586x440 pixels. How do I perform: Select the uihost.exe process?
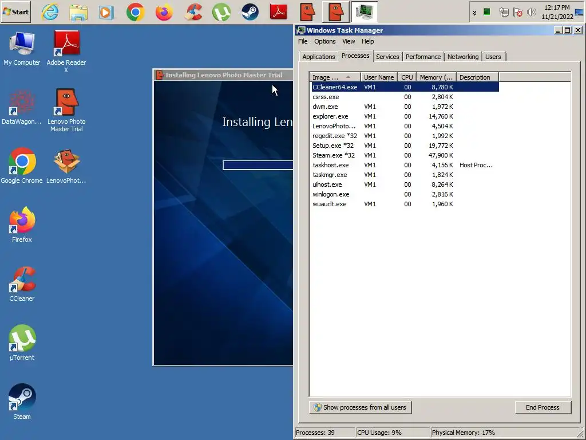405,184
